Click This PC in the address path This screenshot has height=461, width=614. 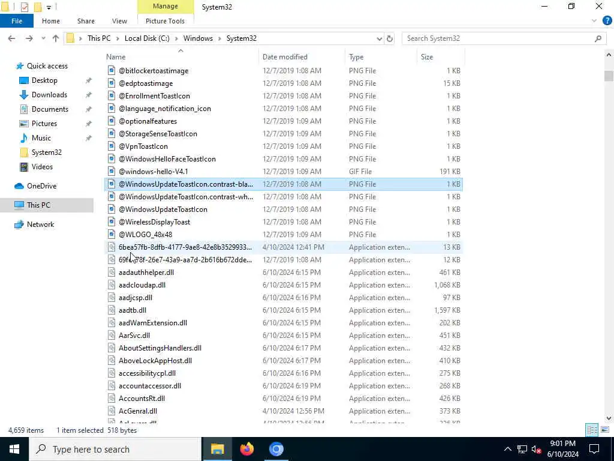click(x=99, y=38)
